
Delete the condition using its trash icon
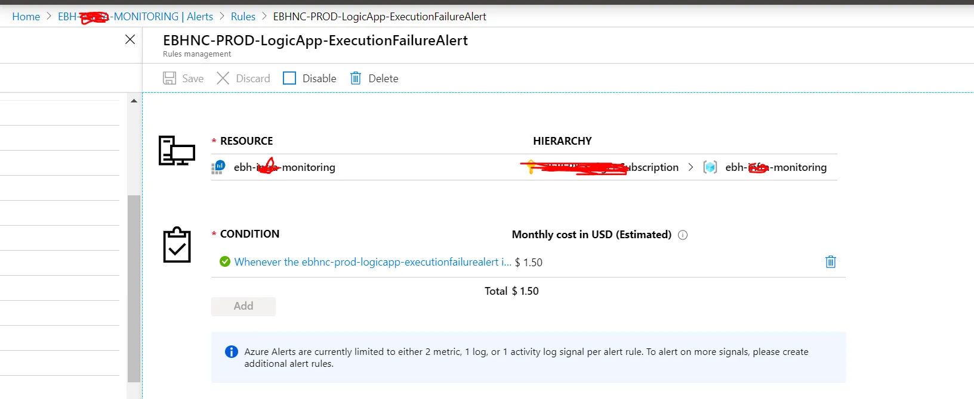pyautogui.click(x=830, y=262)
